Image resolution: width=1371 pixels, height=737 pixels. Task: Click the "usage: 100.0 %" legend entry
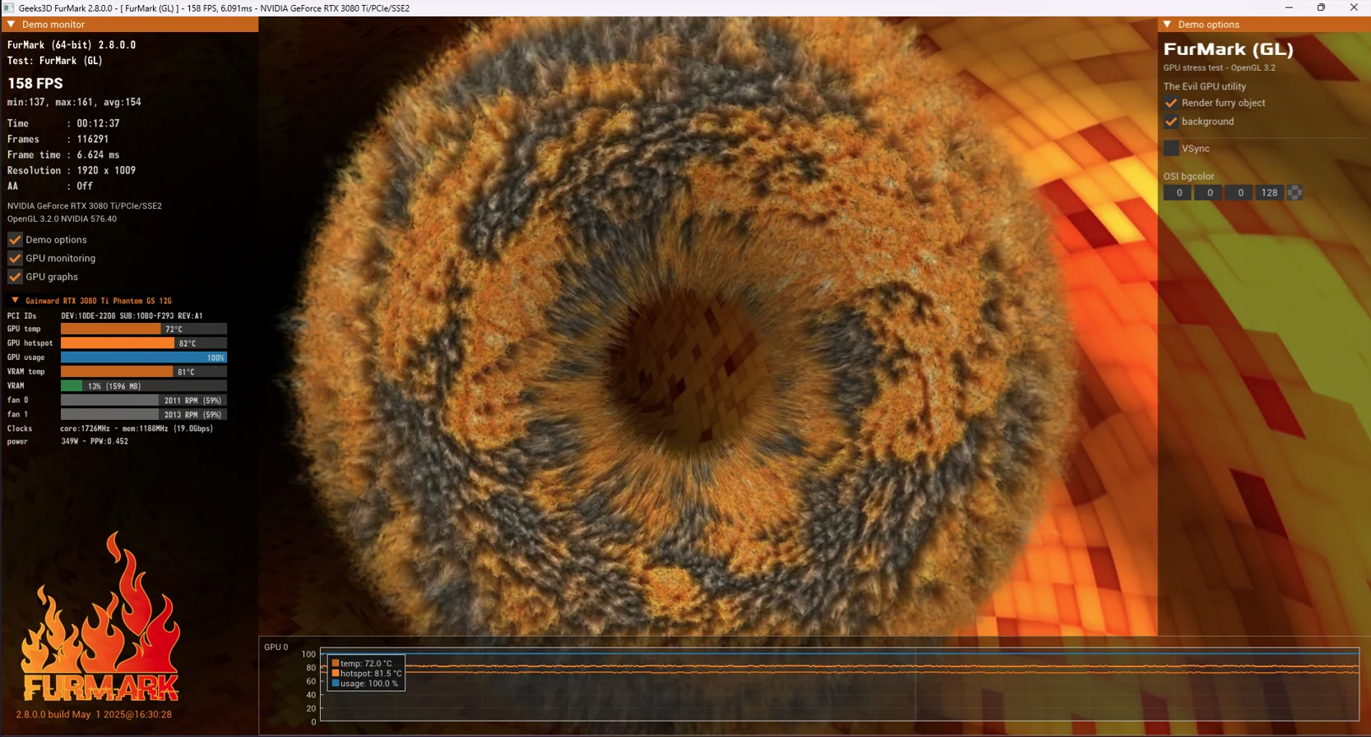[x=364, y=684]
